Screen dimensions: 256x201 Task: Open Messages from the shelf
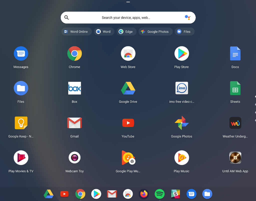click(191, 194)
